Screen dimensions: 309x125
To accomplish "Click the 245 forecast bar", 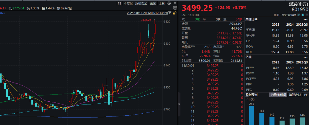I will pyautogui.click(x=252, y=116).
